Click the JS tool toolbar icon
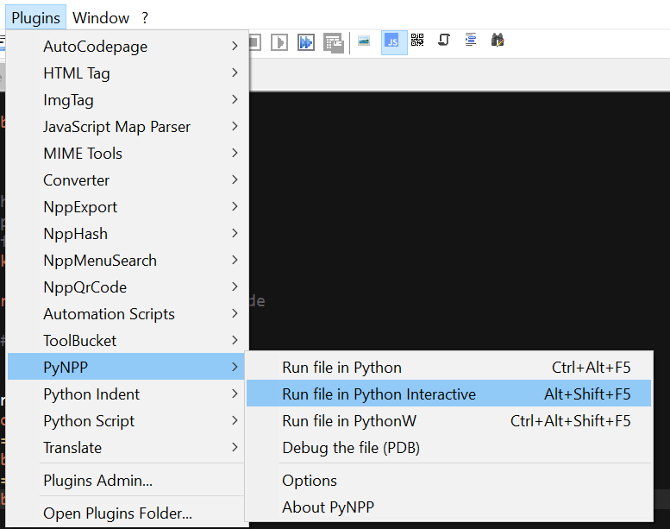670x529 pixels. pos(393,42)
